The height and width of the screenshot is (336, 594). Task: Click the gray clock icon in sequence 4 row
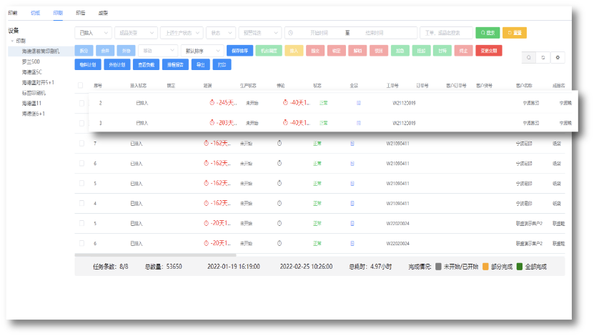coord(280,204)
